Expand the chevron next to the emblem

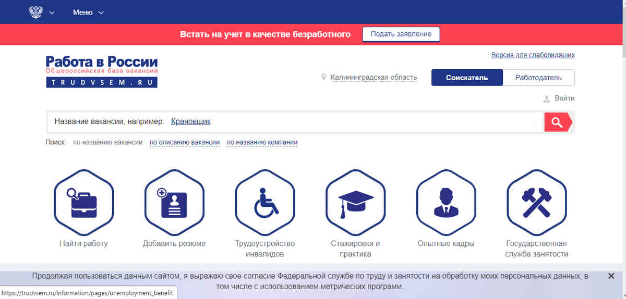[52, 13]
